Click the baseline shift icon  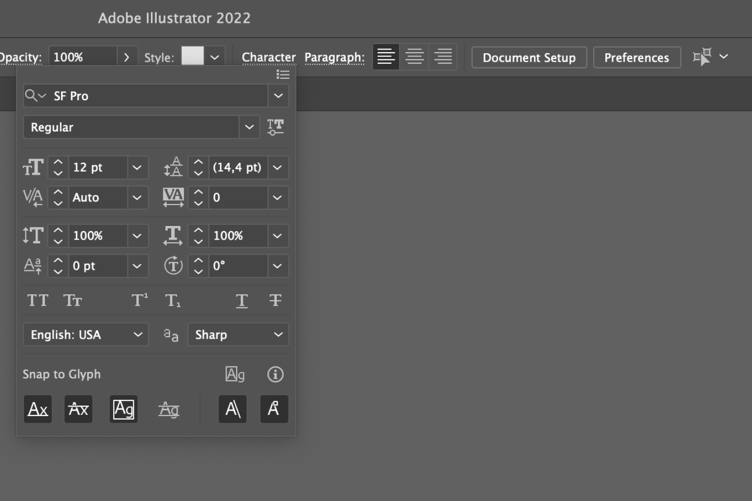pos(32,266)
